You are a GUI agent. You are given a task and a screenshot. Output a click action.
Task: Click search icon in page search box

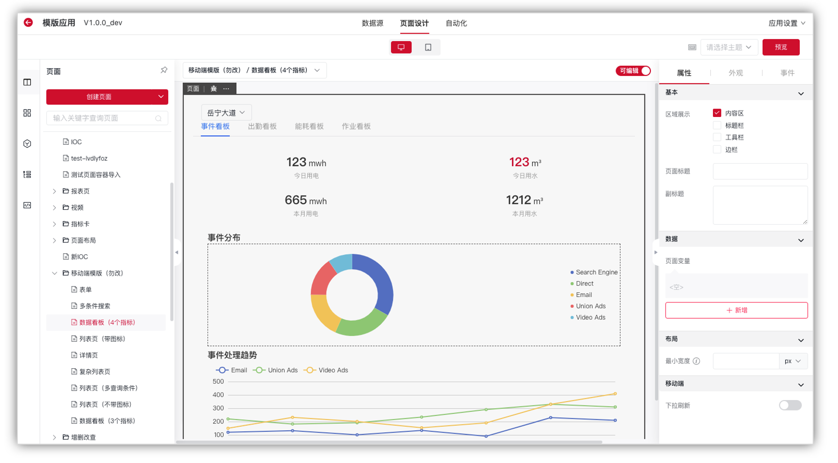pyautogui.click(x=158, y=118)
